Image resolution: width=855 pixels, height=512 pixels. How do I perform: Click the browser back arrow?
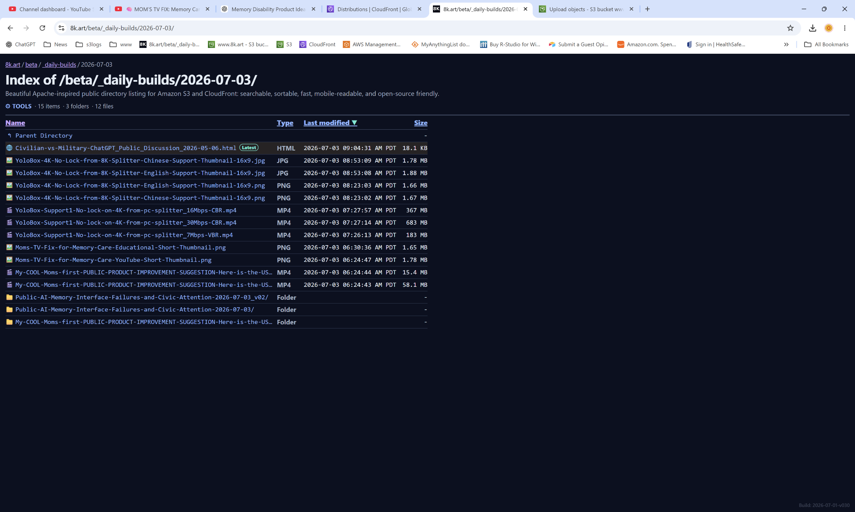click(10, 28)
